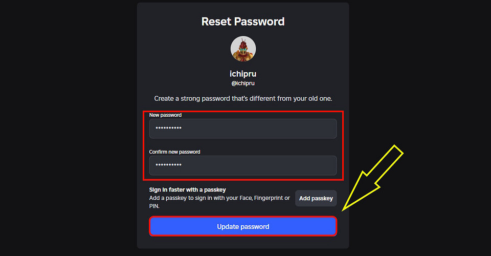Click the "Create a strong password" instruction text
491x256 pixels.
243,98
